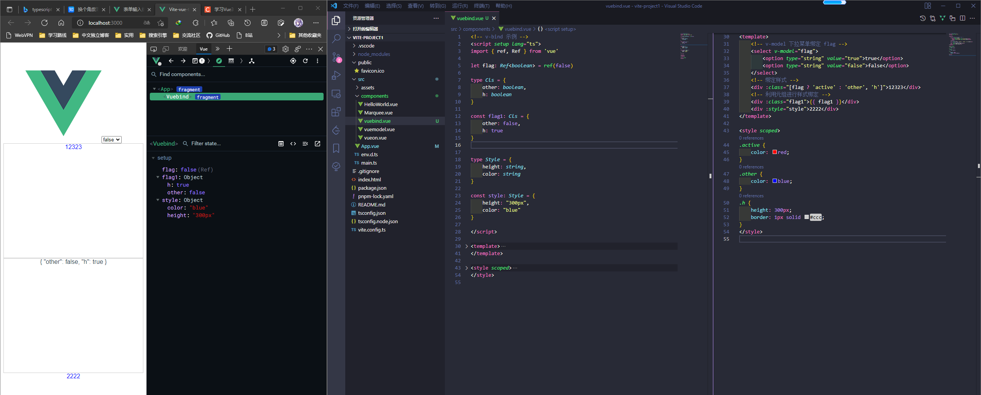981x395 pixels.
Task: Select the Vue devtools tab
Action: [203, 49]
